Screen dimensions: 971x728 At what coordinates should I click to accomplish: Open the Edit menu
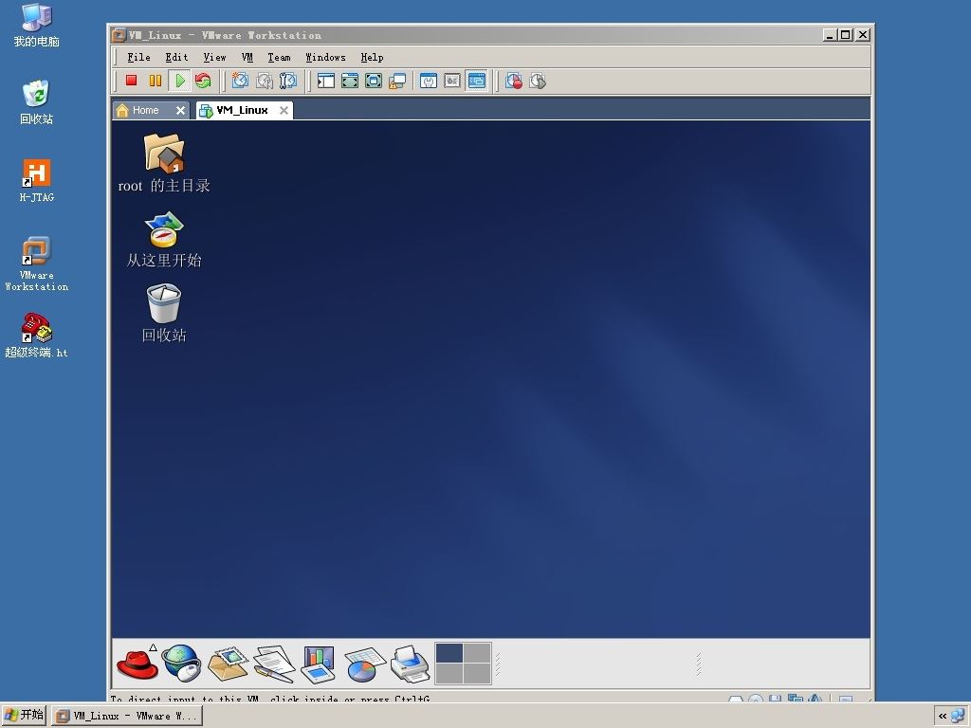pos(176,57)
